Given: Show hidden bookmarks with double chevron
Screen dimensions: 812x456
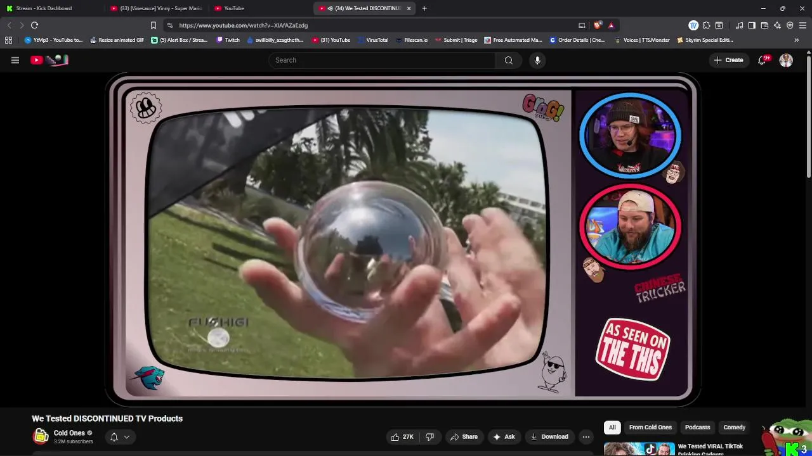Looking at the screenshot, I should tap(797, 40).
